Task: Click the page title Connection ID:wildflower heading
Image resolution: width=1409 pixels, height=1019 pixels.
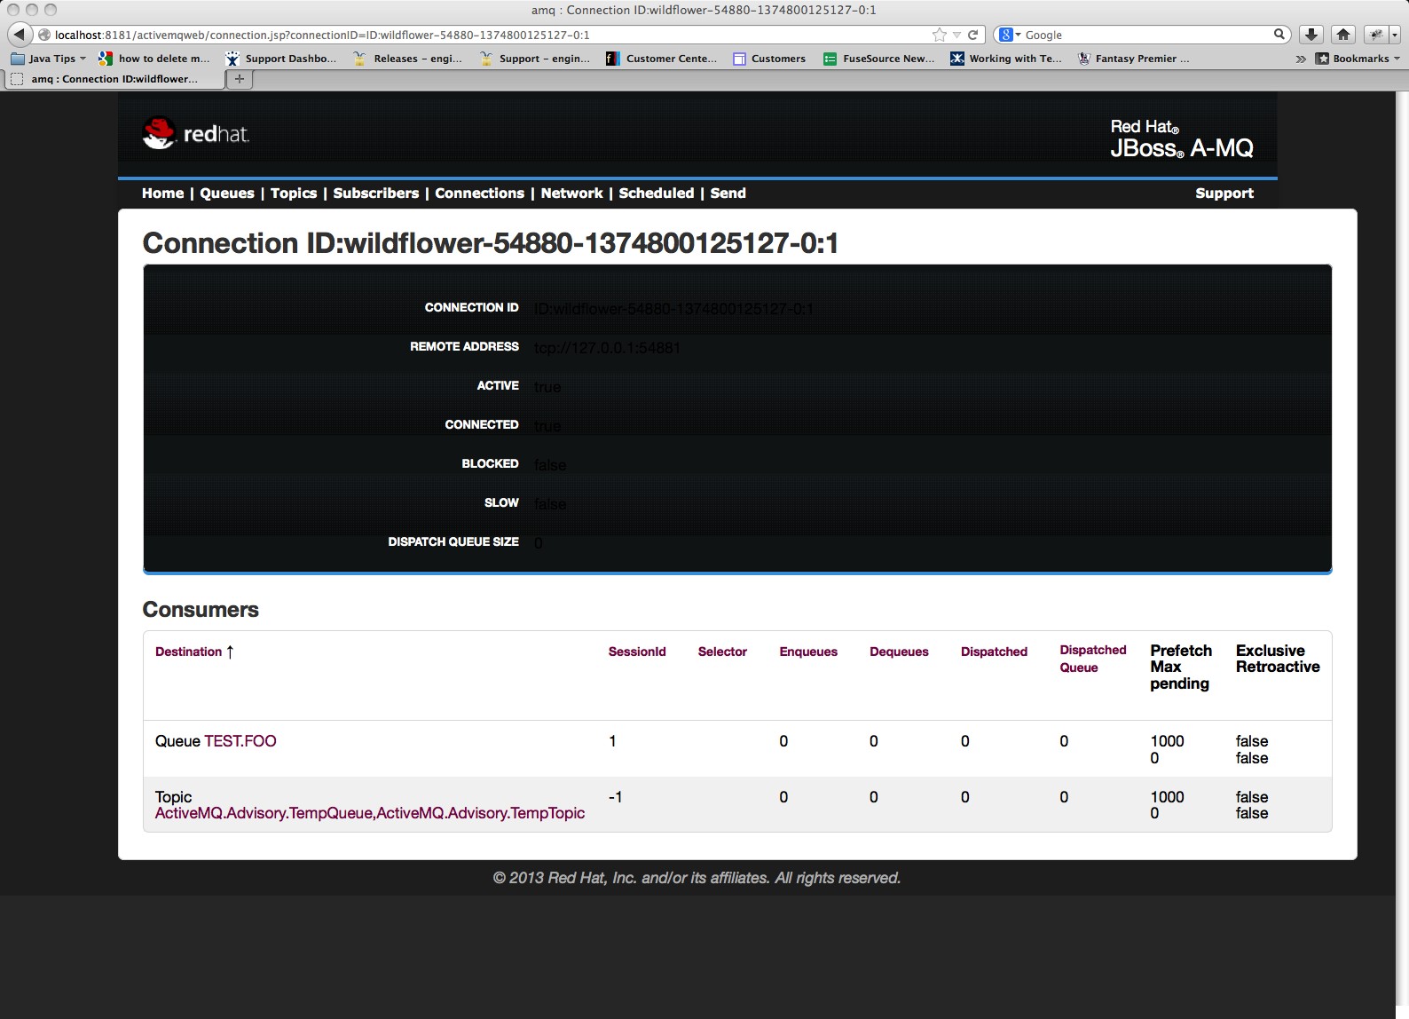Action: [491, 243]
